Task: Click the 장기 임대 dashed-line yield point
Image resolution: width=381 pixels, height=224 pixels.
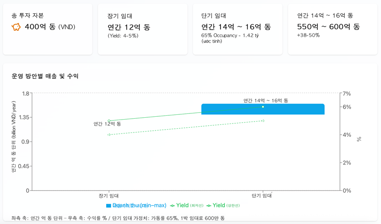Action: 109,134
